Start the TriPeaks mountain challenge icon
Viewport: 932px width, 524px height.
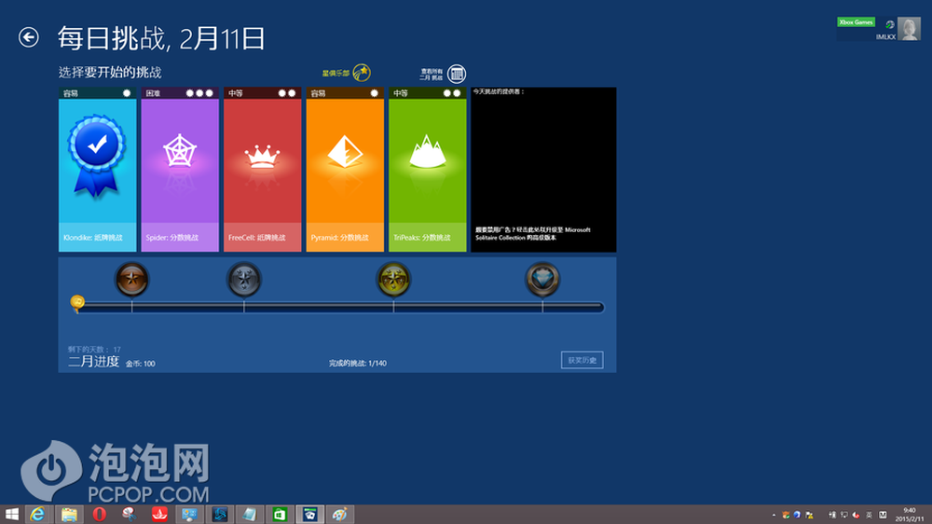tap(428, 151)
